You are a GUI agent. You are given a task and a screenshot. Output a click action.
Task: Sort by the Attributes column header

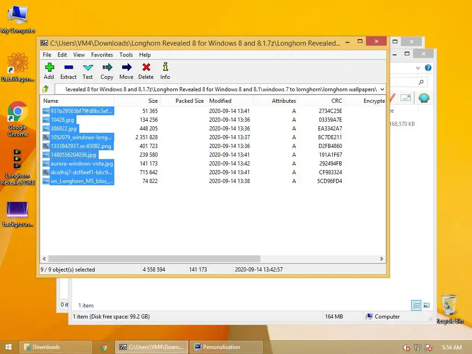[x=275, y=101]
